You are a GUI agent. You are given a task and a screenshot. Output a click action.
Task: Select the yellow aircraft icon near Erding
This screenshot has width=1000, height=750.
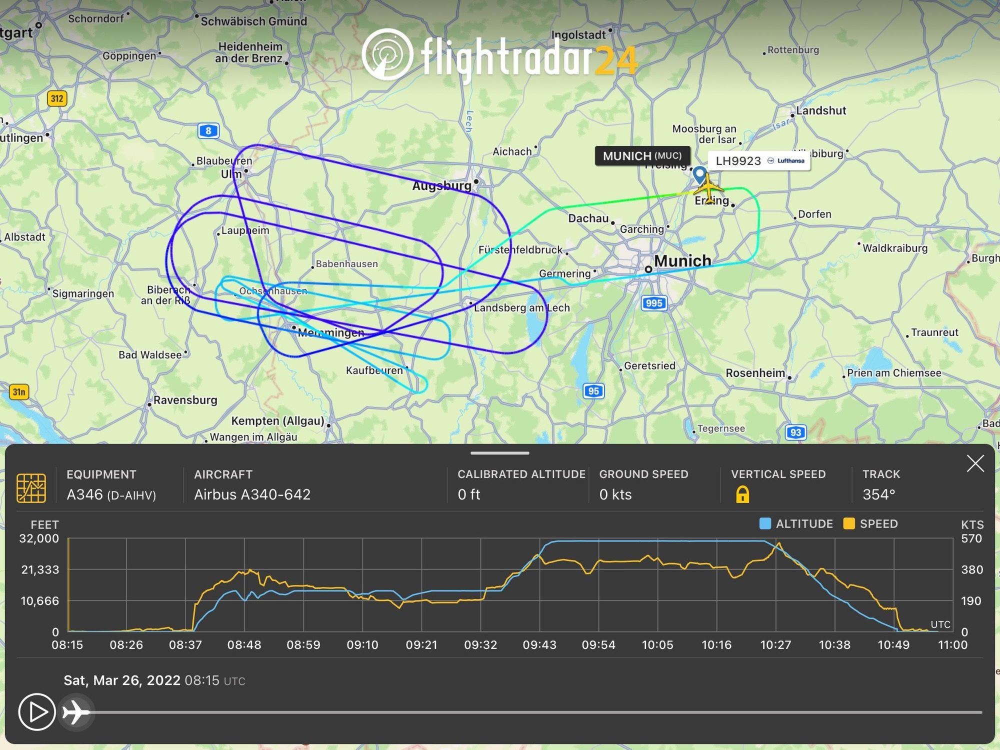[708, 187]
